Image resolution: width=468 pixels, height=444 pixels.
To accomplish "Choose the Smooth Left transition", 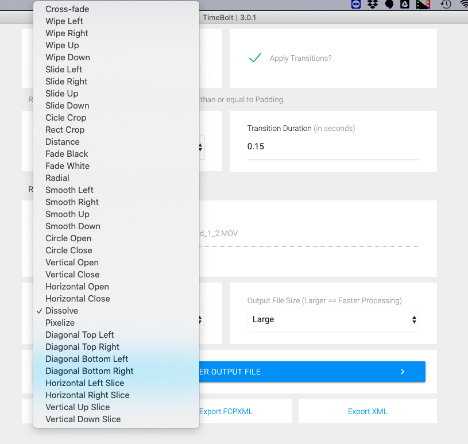I will point(69,190).
